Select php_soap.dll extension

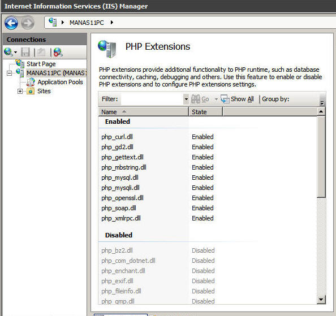coord(119,208)
